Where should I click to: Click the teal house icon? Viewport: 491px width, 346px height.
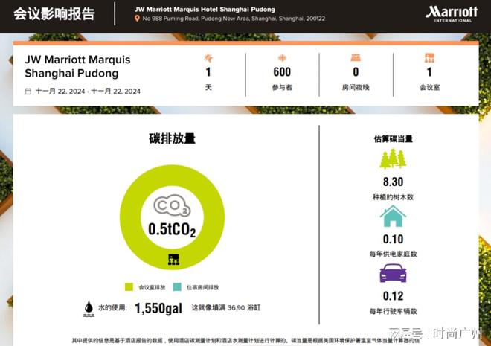pos(393,216)
